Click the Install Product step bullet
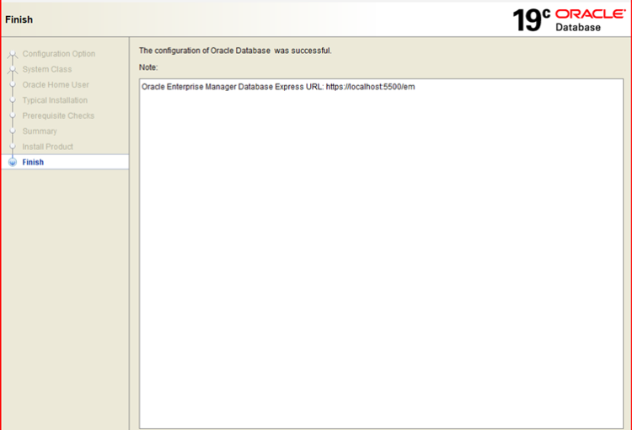 [12, 147]
